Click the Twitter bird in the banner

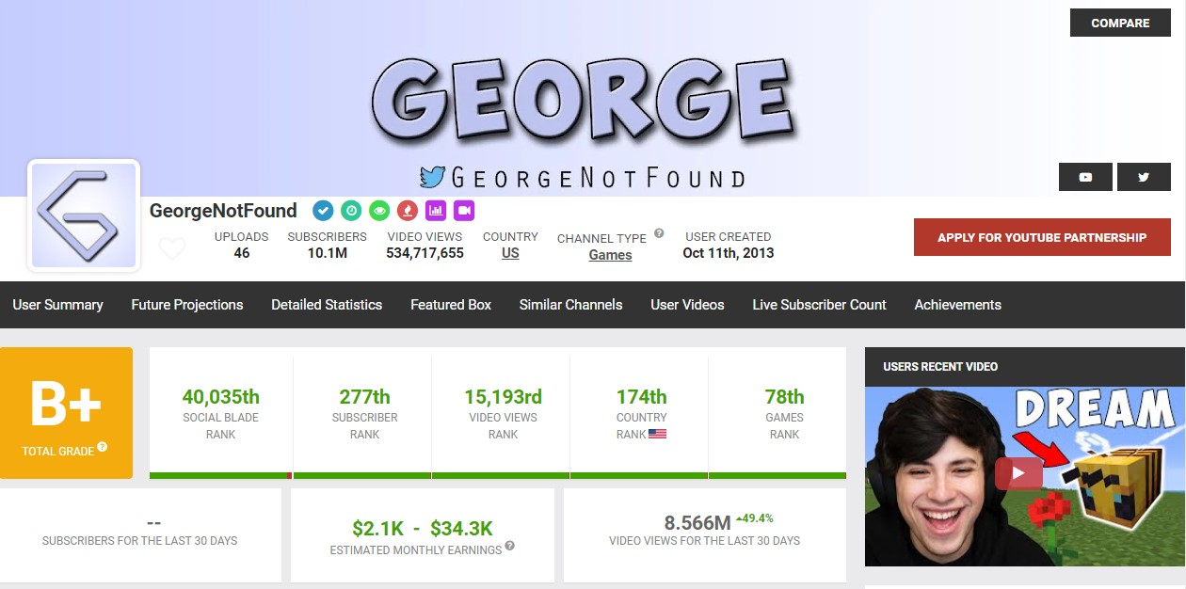coord(433,177)
